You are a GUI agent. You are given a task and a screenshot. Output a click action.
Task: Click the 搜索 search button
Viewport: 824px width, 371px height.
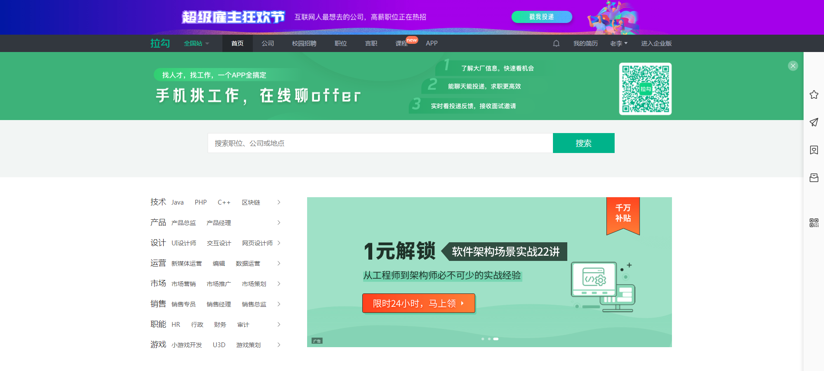click(x=583, y=143)
